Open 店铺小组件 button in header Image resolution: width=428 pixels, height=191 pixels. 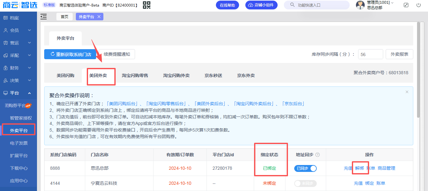click(261, 5)
